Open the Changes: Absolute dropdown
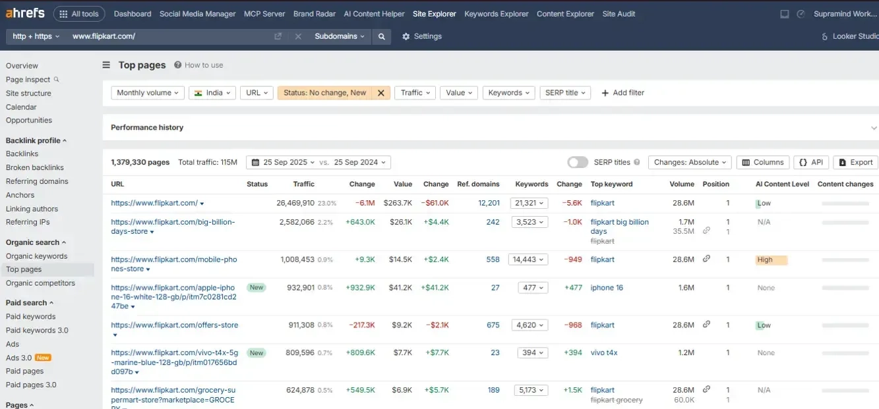 (690, 162)
